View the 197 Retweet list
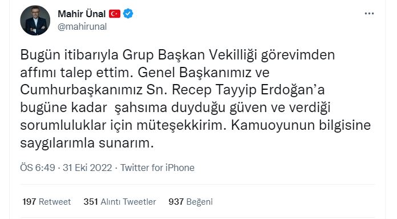 47,202
